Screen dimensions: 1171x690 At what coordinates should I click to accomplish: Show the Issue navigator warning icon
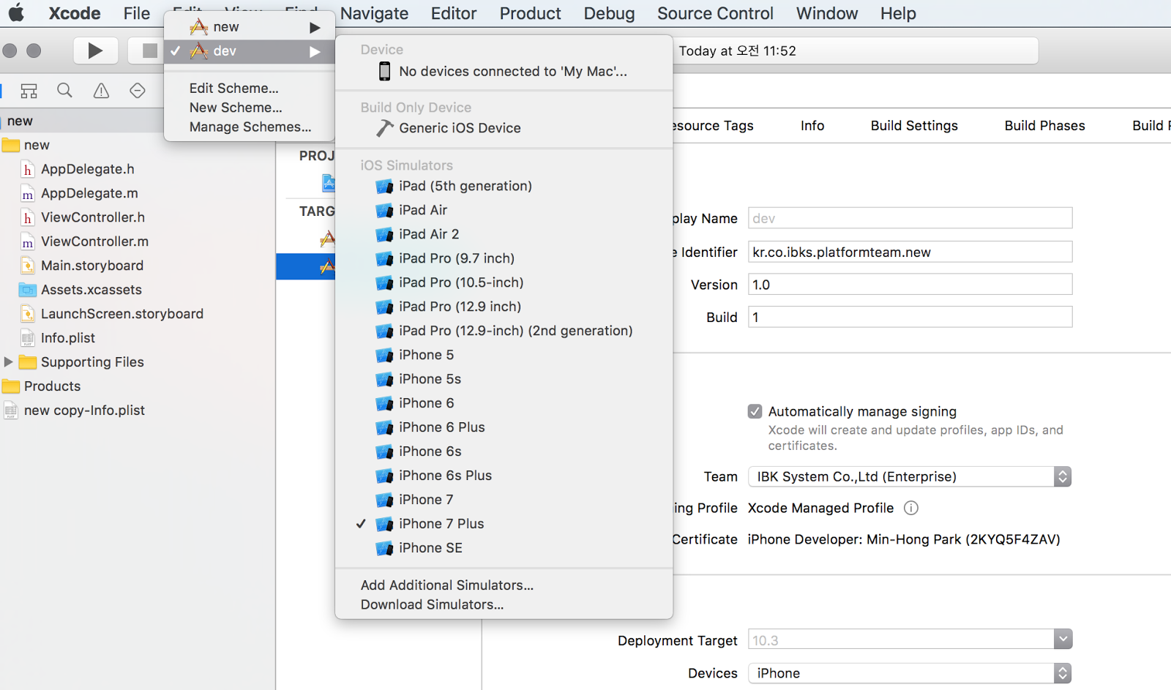pyautogui.click(x=101, y=91)
